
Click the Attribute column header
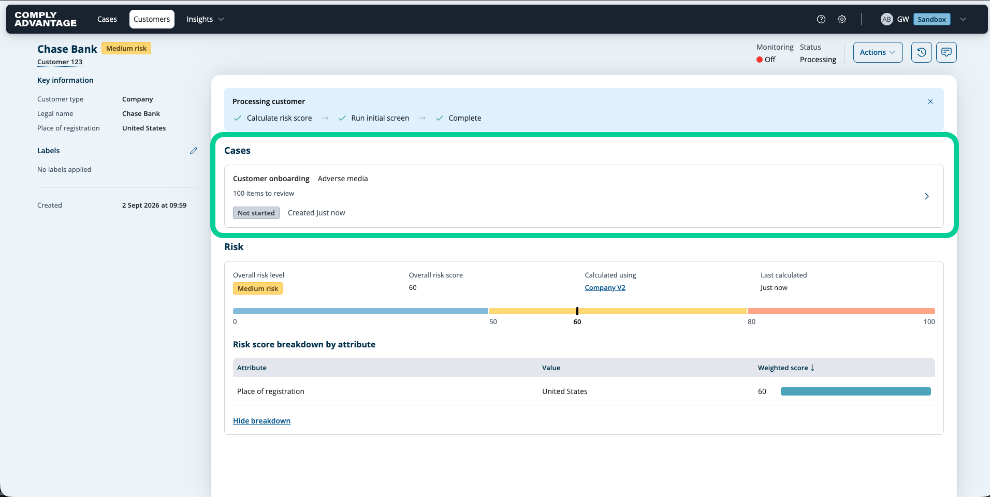(x=252, y=368)
